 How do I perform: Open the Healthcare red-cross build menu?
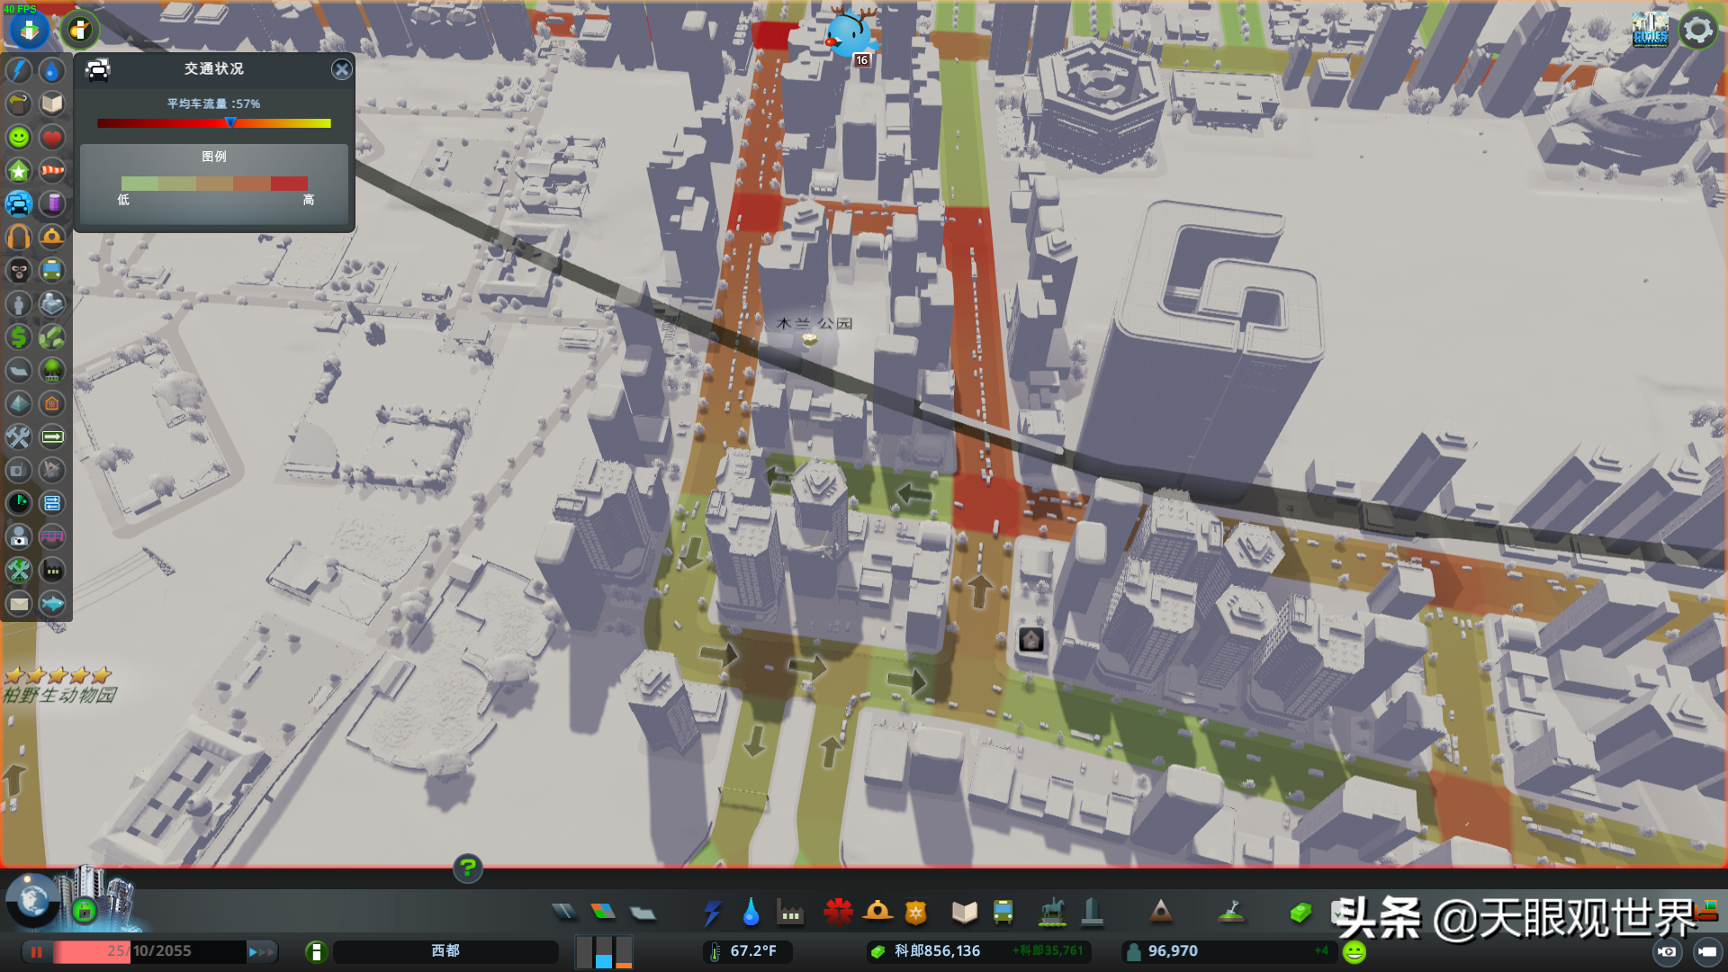pyautogui.click(x=838, y=913)
